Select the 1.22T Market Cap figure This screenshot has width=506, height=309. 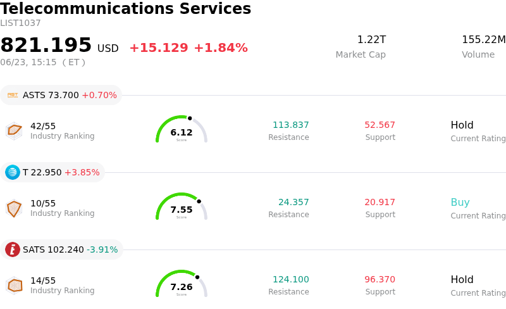371,39
